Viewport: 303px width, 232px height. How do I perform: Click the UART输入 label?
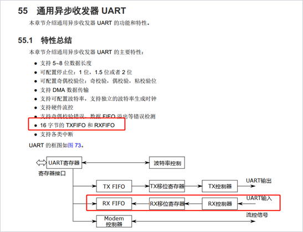[x=259, y=198]
